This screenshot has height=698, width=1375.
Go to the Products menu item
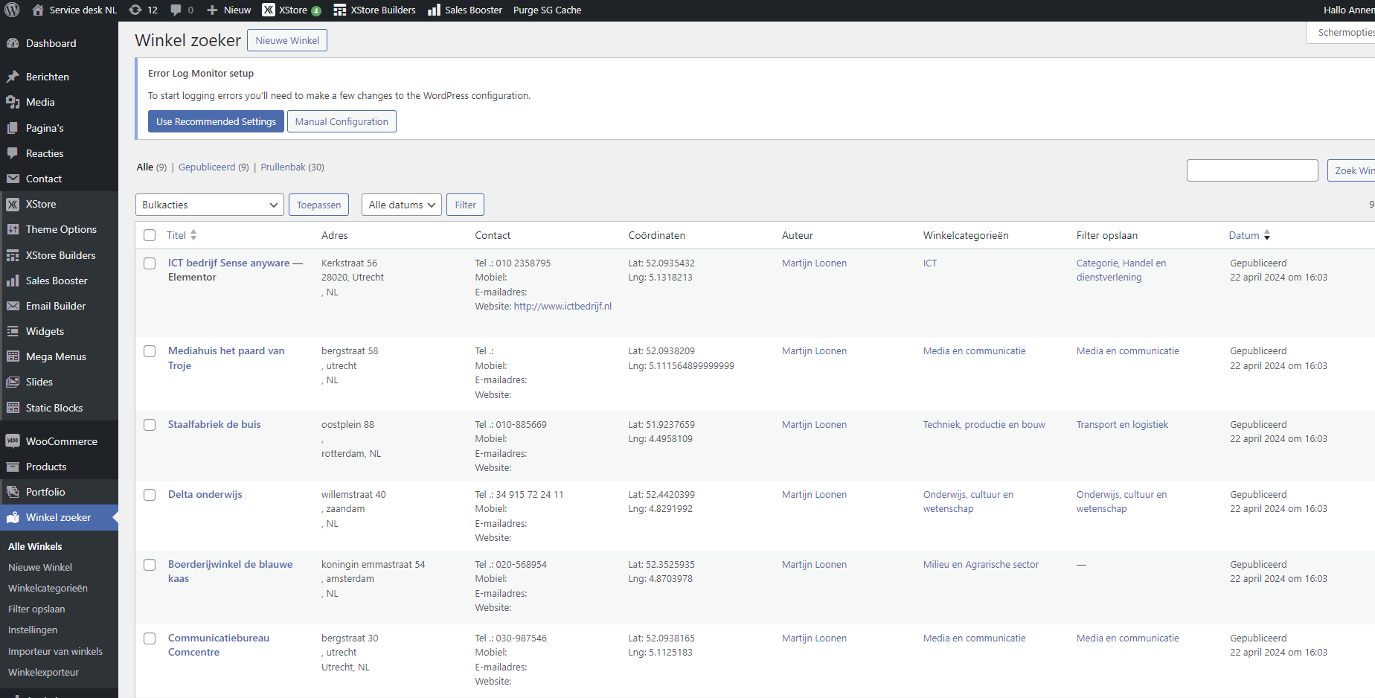click(x=46, y=467)
